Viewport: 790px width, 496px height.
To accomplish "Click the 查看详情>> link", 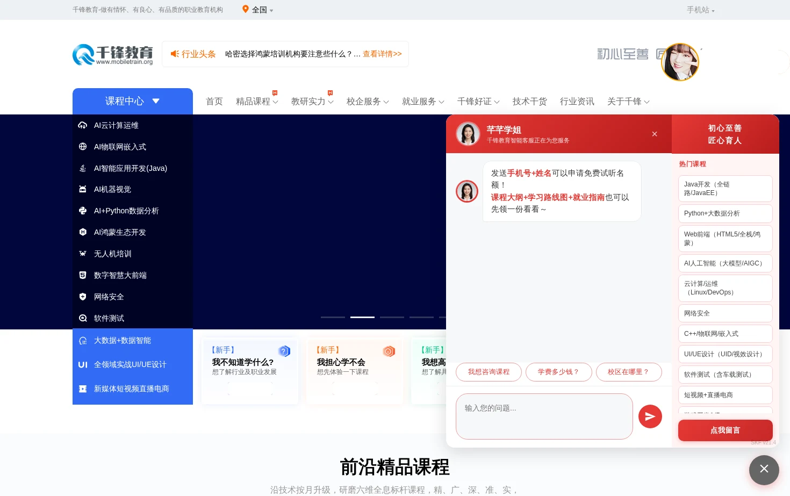I will coord(382,54).
